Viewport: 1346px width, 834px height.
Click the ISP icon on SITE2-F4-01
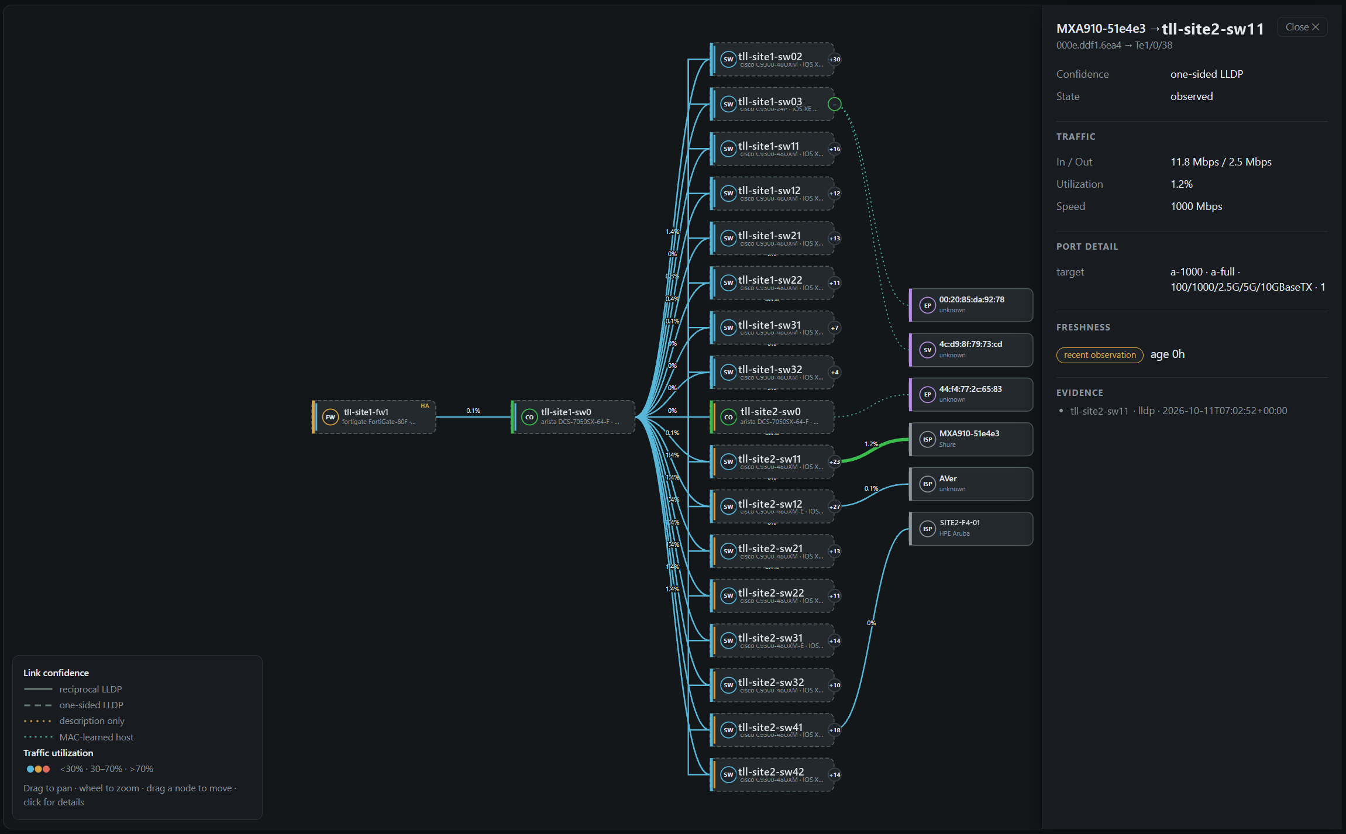click(x=927, y=529)
